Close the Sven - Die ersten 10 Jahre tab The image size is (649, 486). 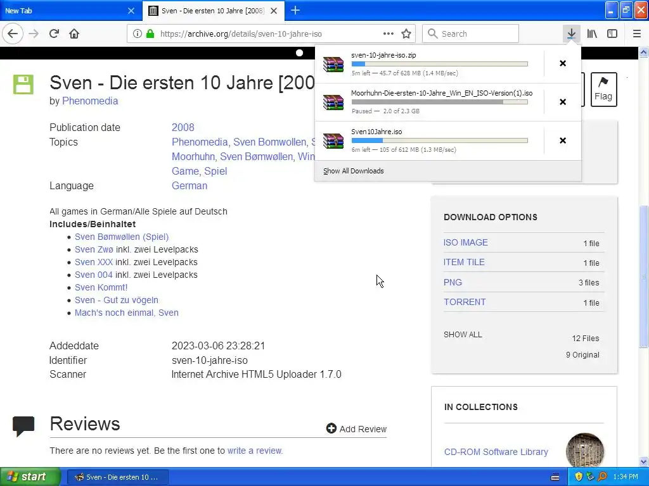click(274, 11)
